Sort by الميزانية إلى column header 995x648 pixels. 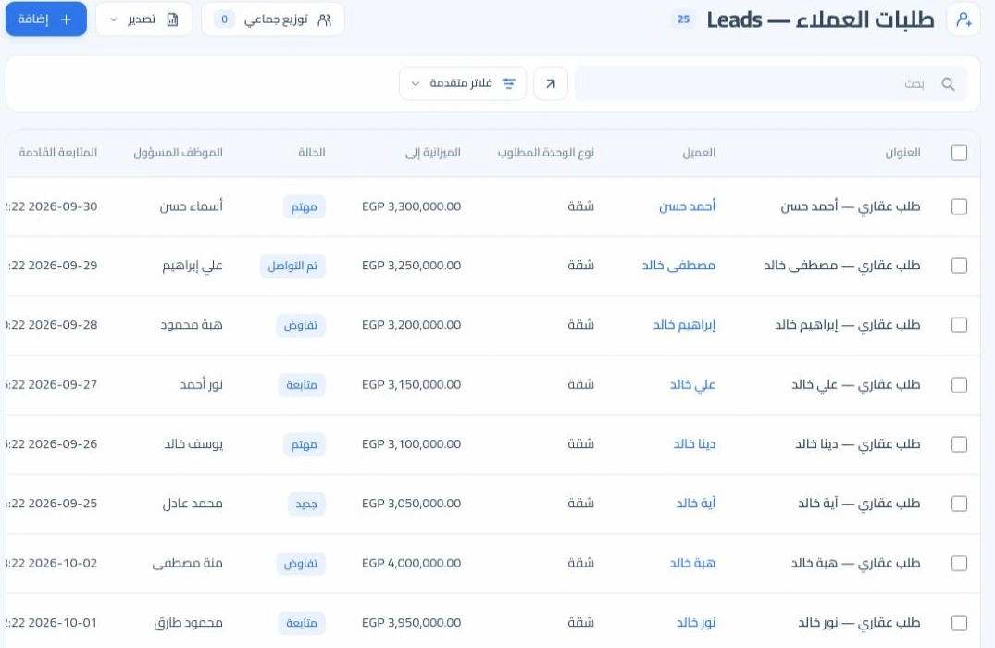[x=433, y=153]
